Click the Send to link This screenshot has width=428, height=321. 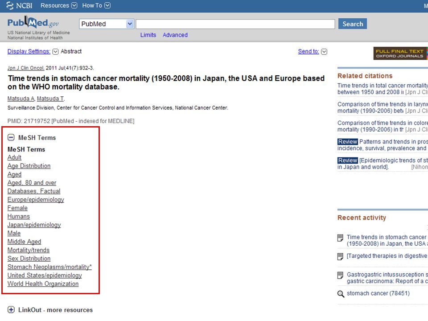coord(309,51)
